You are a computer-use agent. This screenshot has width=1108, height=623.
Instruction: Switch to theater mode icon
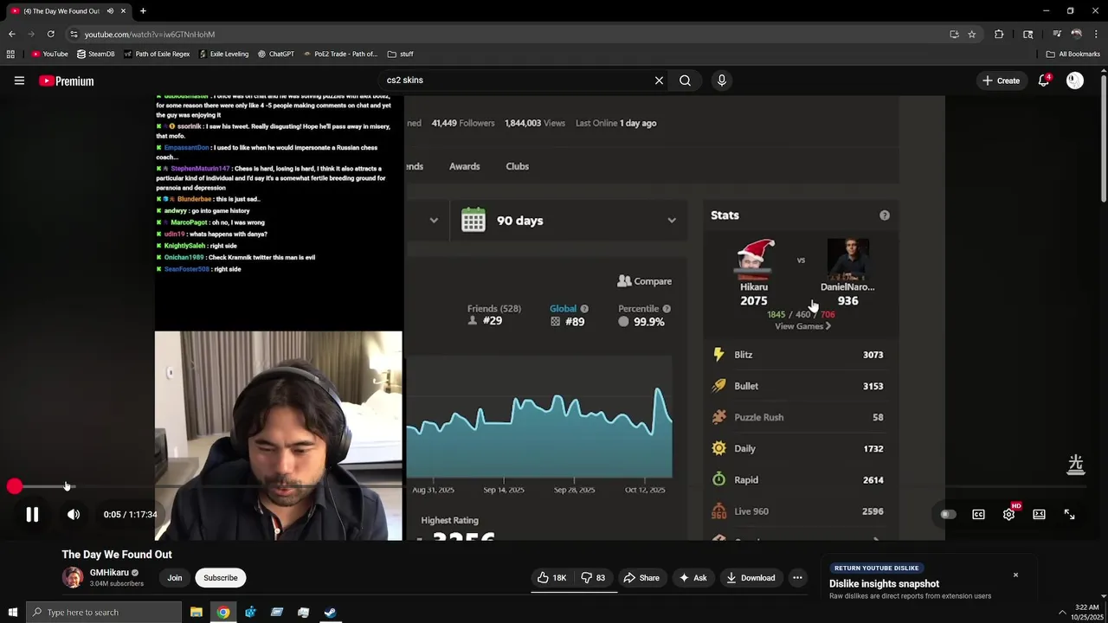point(1039,515)
